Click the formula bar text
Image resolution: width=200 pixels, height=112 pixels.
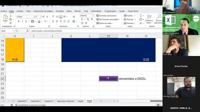47,31
